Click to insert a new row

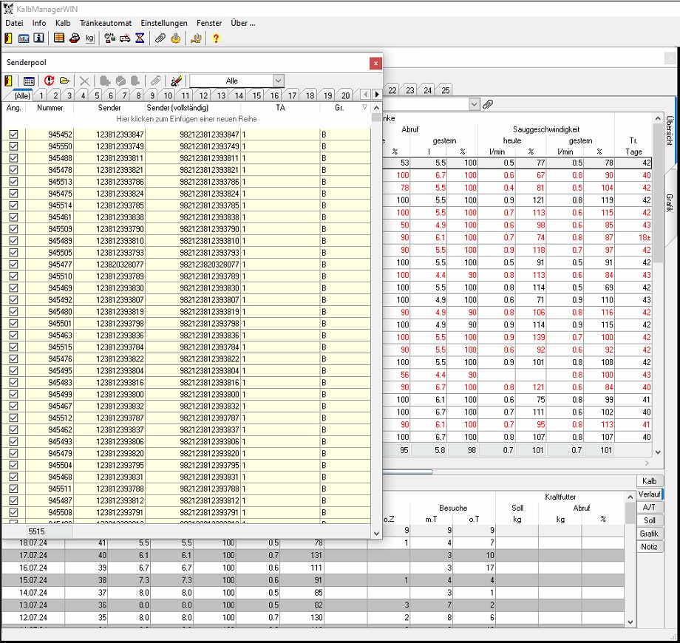tap(186, 119)
